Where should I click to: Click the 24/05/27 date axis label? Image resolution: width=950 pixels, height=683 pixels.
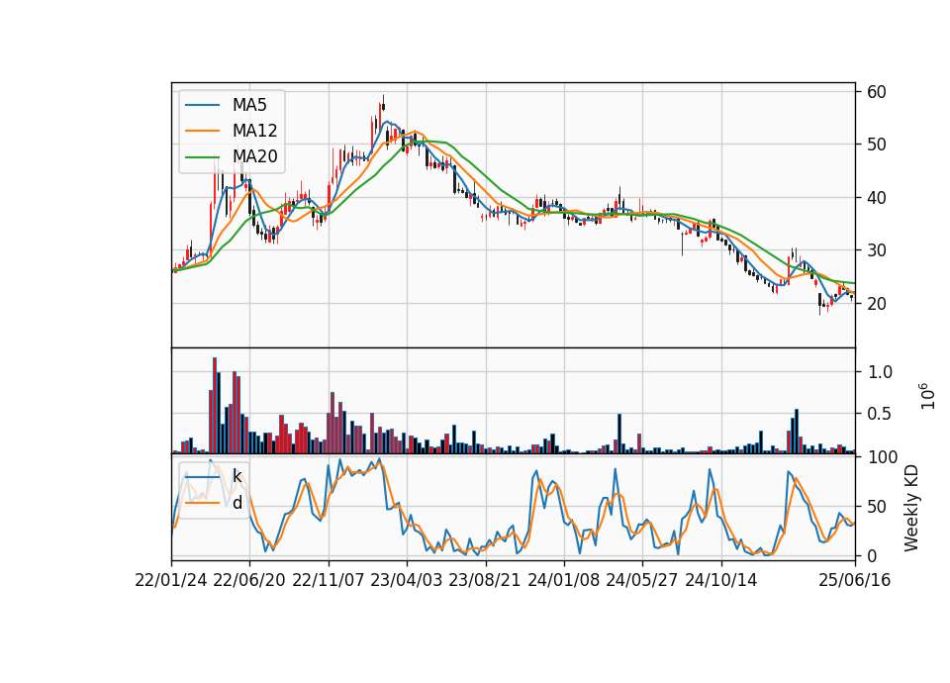click(642, 581)
